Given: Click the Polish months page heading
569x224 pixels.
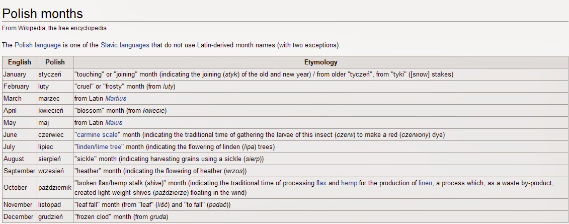Looking at the screenshot, I should pos(42,14).
